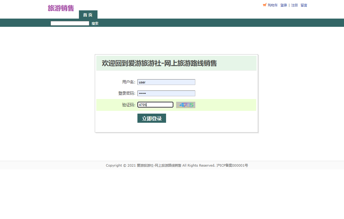Click the orange shopping cart icon
The image size is (344, 219).
coord(264,5)
